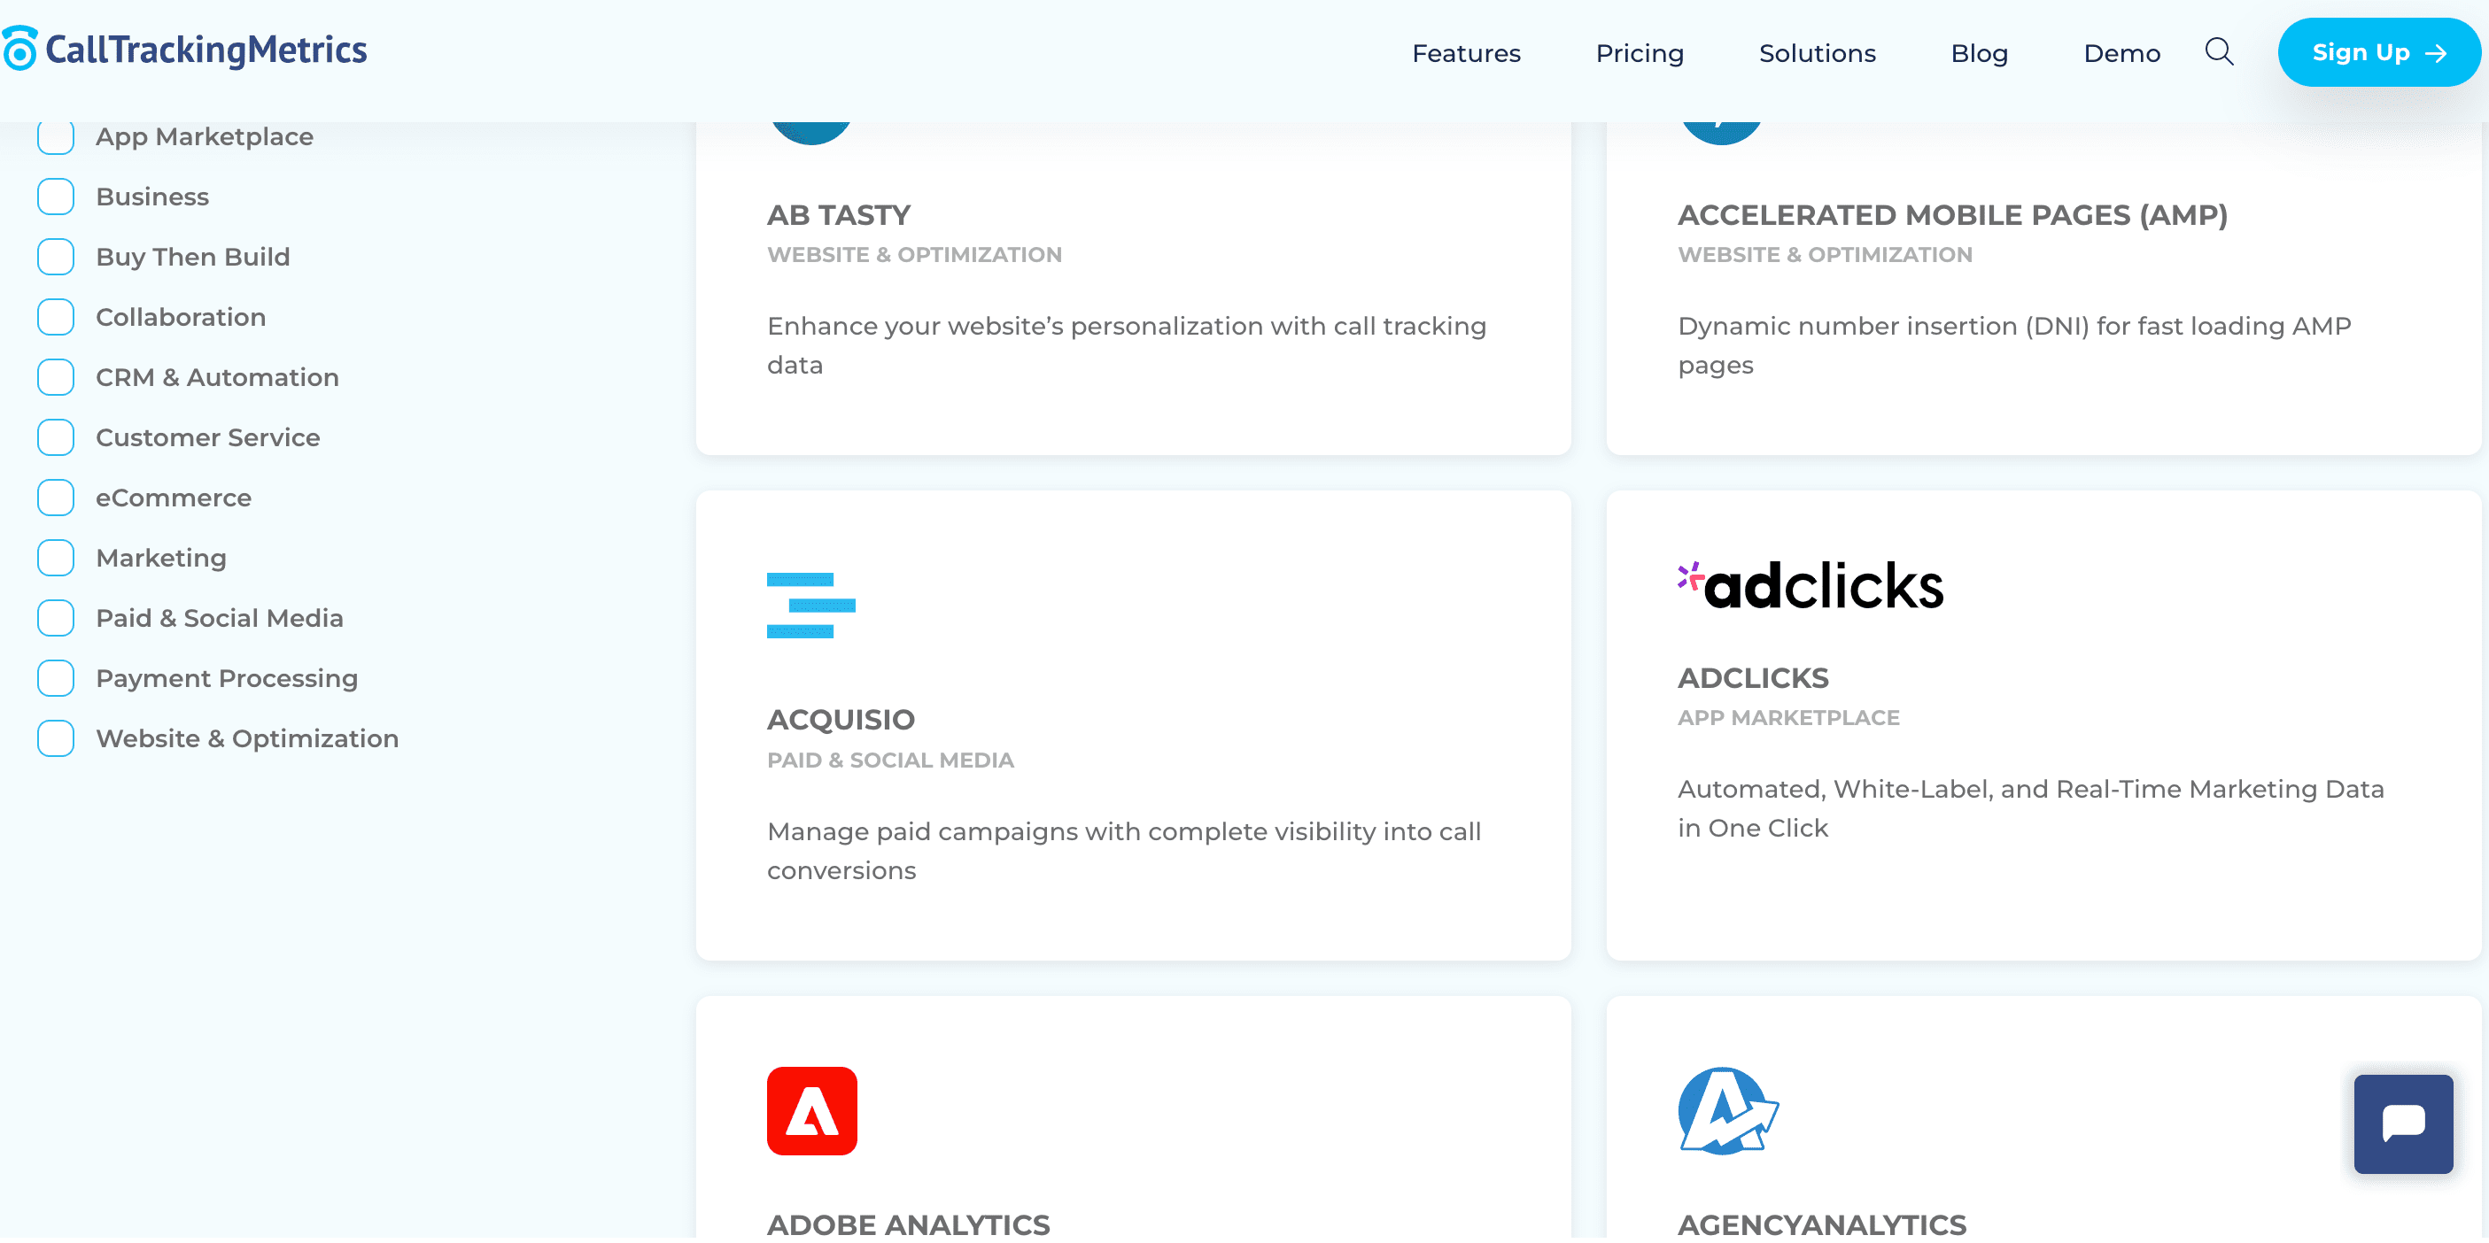Enable the eCommerce filter checkbox
This screenshot has height=1243, width=2489.
coord(55,498)
